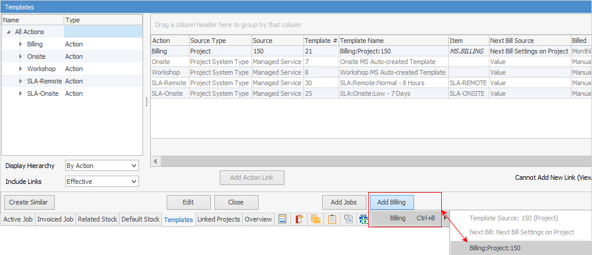592x255 pixels.
Task: Click the Edit button
Action: click(x=188, y=202)
